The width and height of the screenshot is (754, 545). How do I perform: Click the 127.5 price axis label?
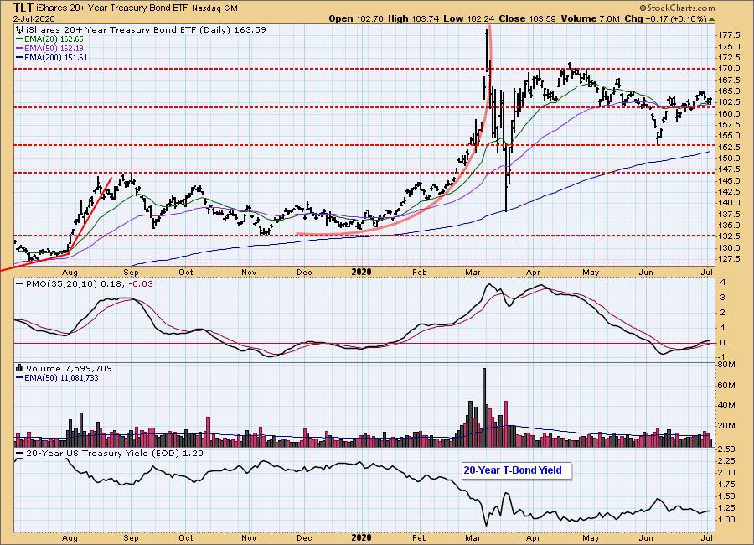pyautogui.click(x=730, y=259)
